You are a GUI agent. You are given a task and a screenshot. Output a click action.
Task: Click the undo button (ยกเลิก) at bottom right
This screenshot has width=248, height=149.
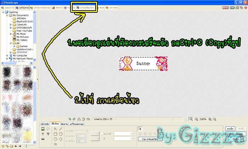point(230,129)
